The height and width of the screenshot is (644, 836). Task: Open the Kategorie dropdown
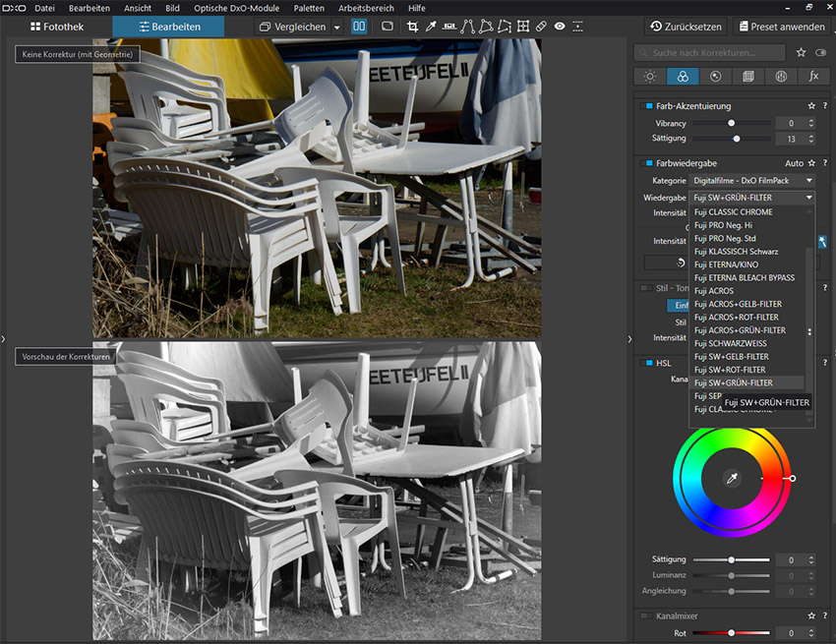pyautogui.click(x=753, y=181)
